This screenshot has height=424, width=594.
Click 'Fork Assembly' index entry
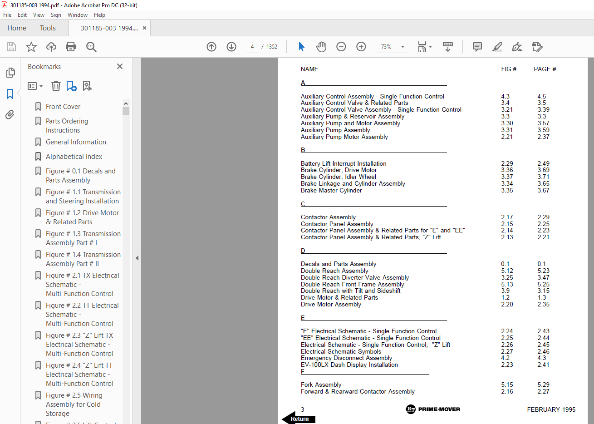[321, 385]
